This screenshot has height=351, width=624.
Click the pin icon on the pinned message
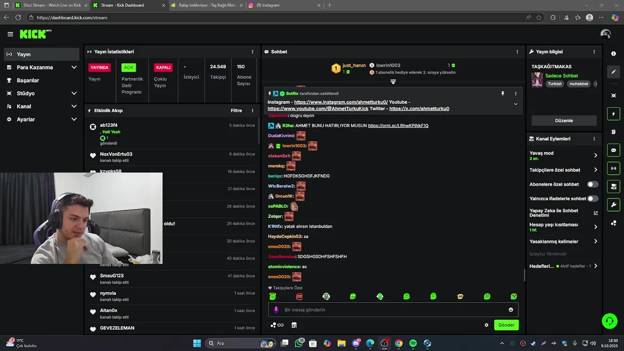[503, 94]
